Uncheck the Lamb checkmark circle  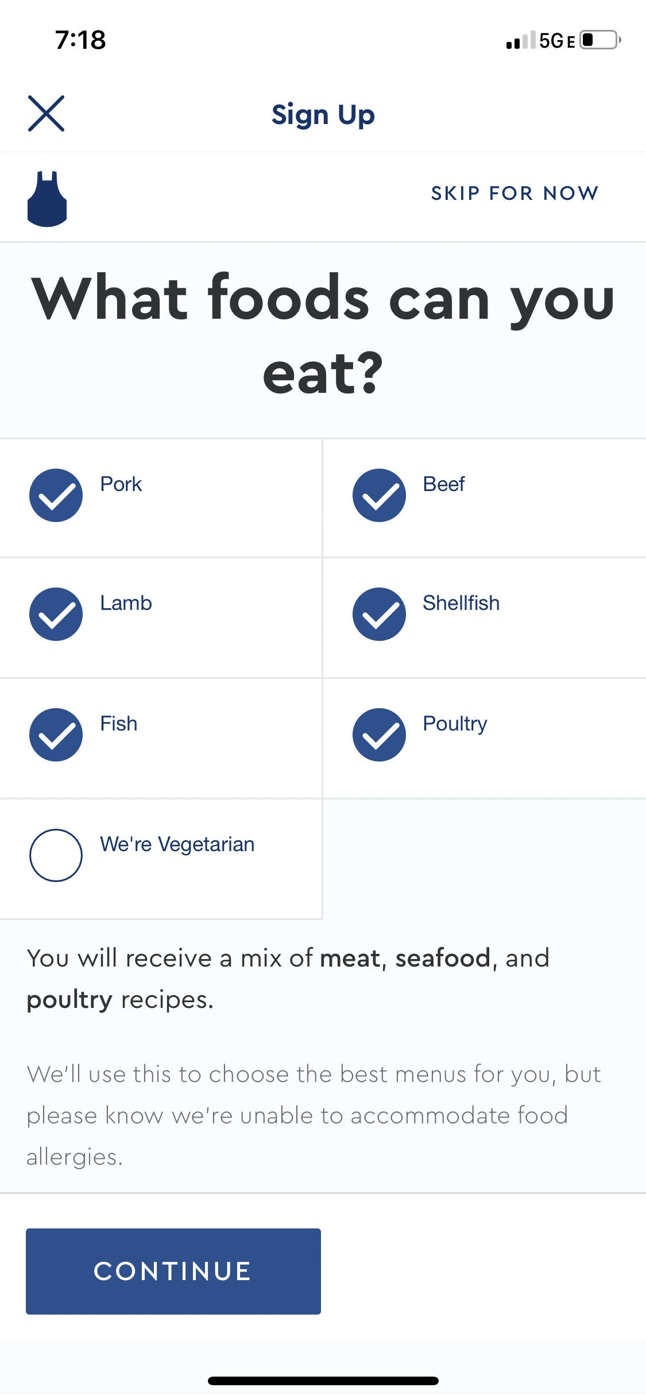pyautogui.click(x=56, y=614)
